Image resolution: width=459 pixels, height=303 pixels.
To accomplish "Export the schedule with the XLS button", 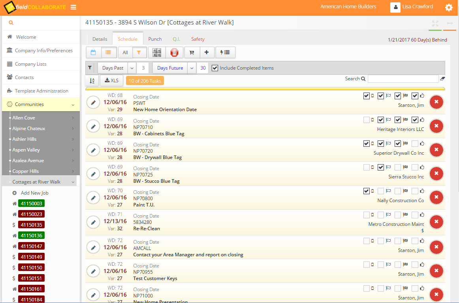I will tap(111, 80).
